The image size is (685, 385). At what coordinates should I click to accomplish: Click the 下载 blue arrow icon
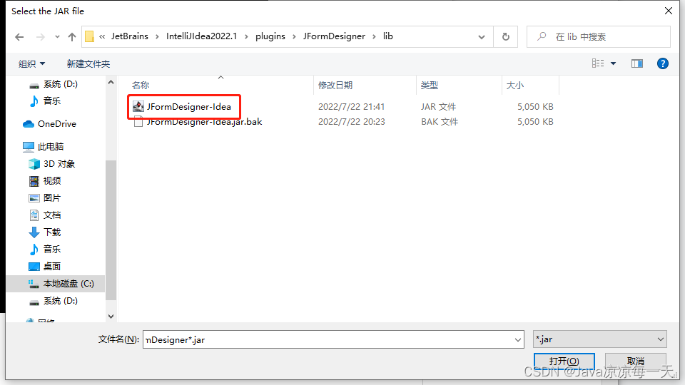(x=34, y=232)
